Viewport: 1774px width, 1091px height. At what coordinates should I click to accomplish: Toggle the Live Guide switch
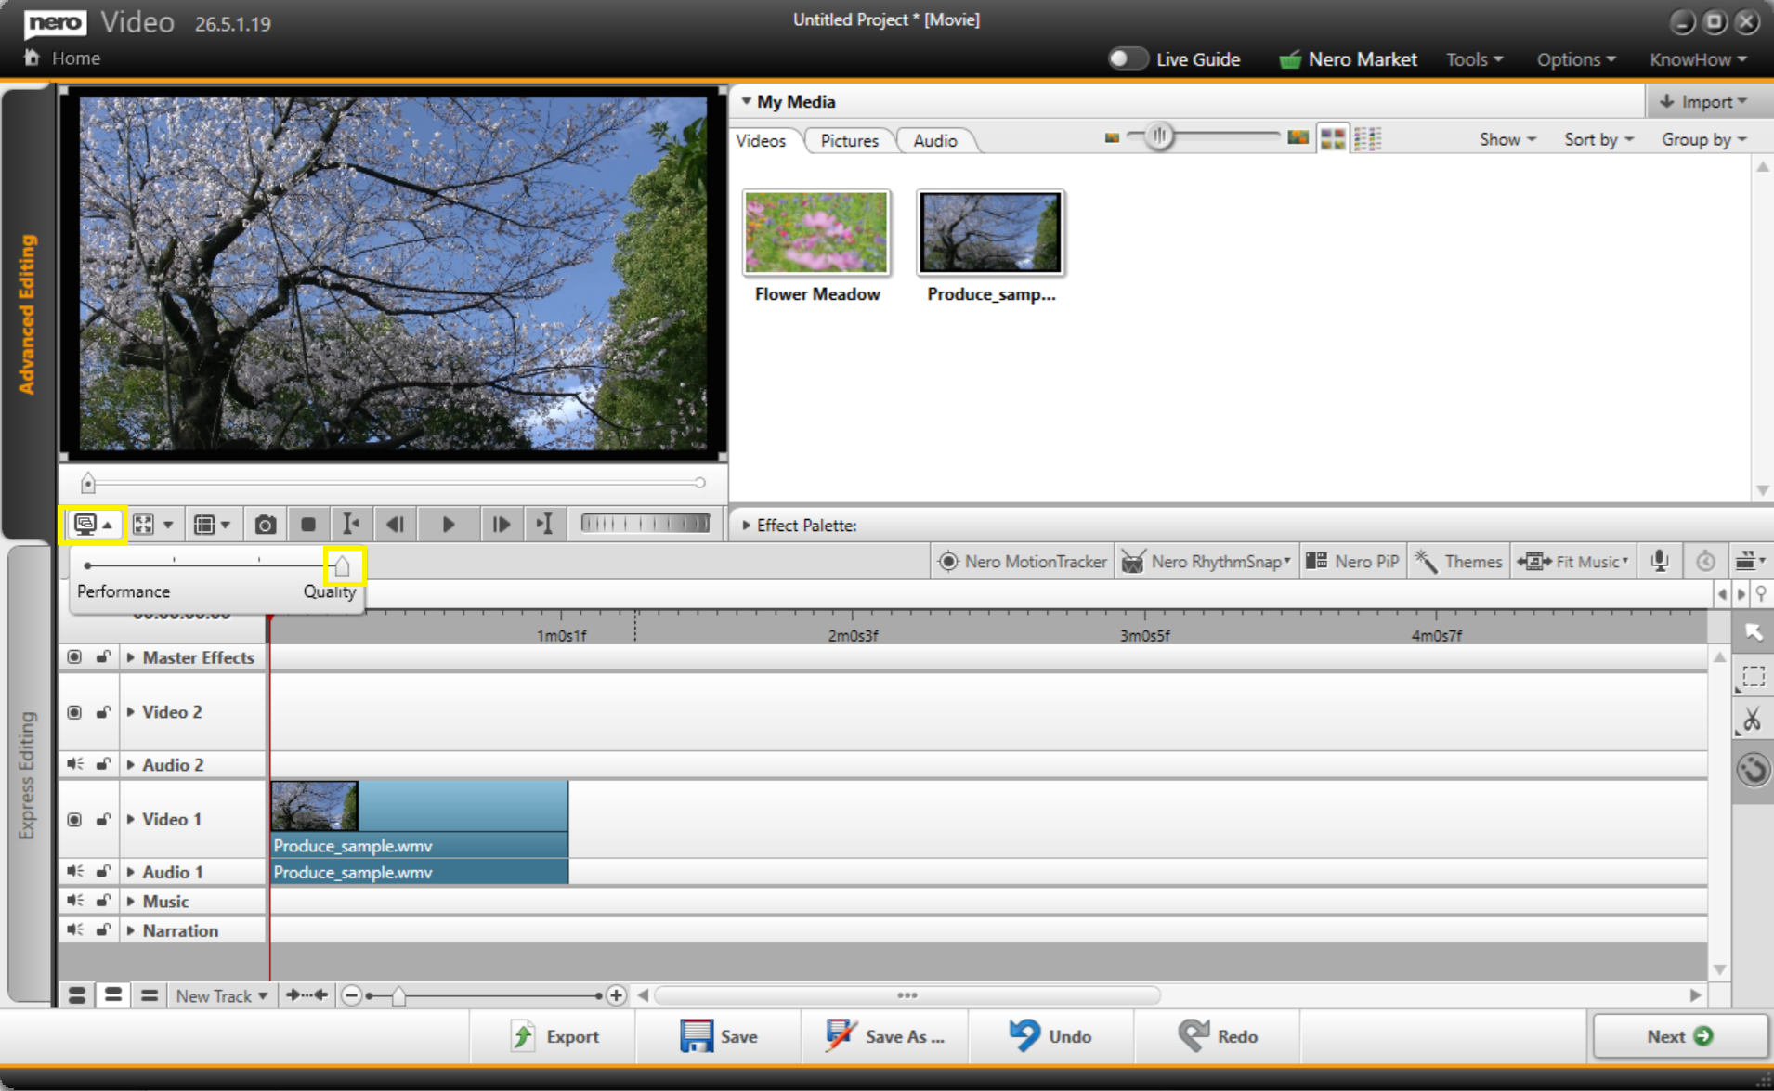[1128, 58]
